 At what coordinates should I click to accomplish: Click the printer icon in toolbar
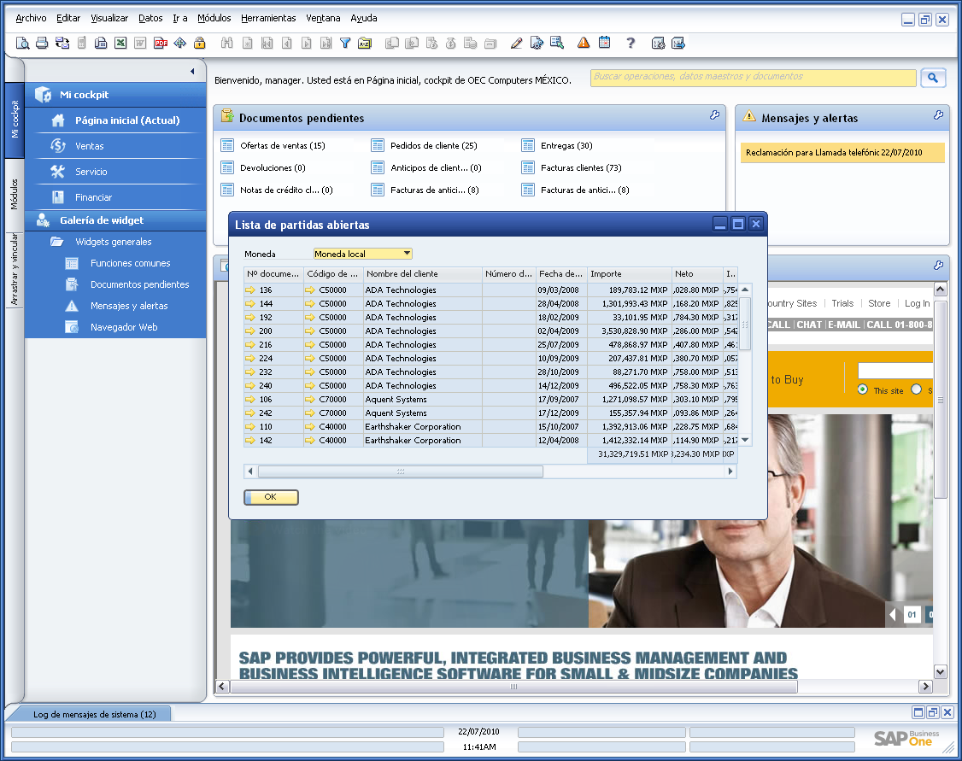[42, 43]
